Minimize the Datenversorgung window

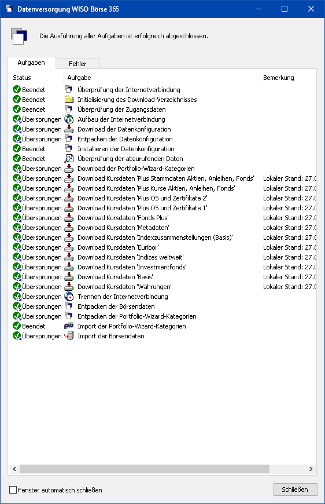258,9
